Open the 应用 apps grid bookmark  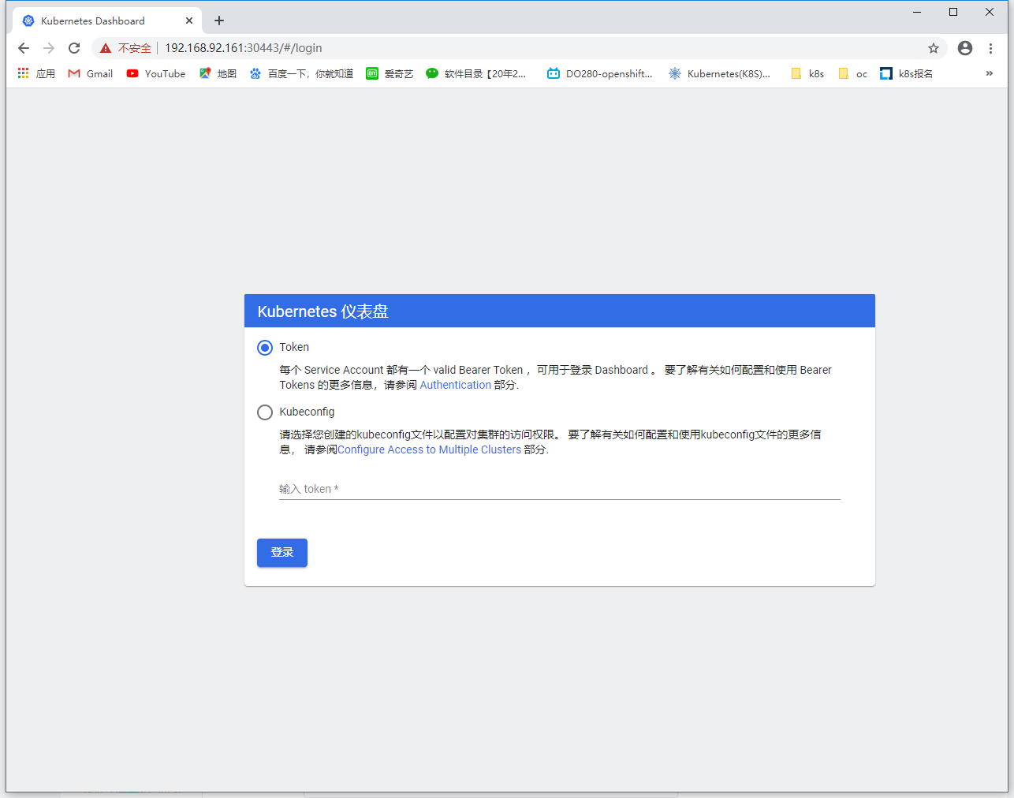[36, 73]
